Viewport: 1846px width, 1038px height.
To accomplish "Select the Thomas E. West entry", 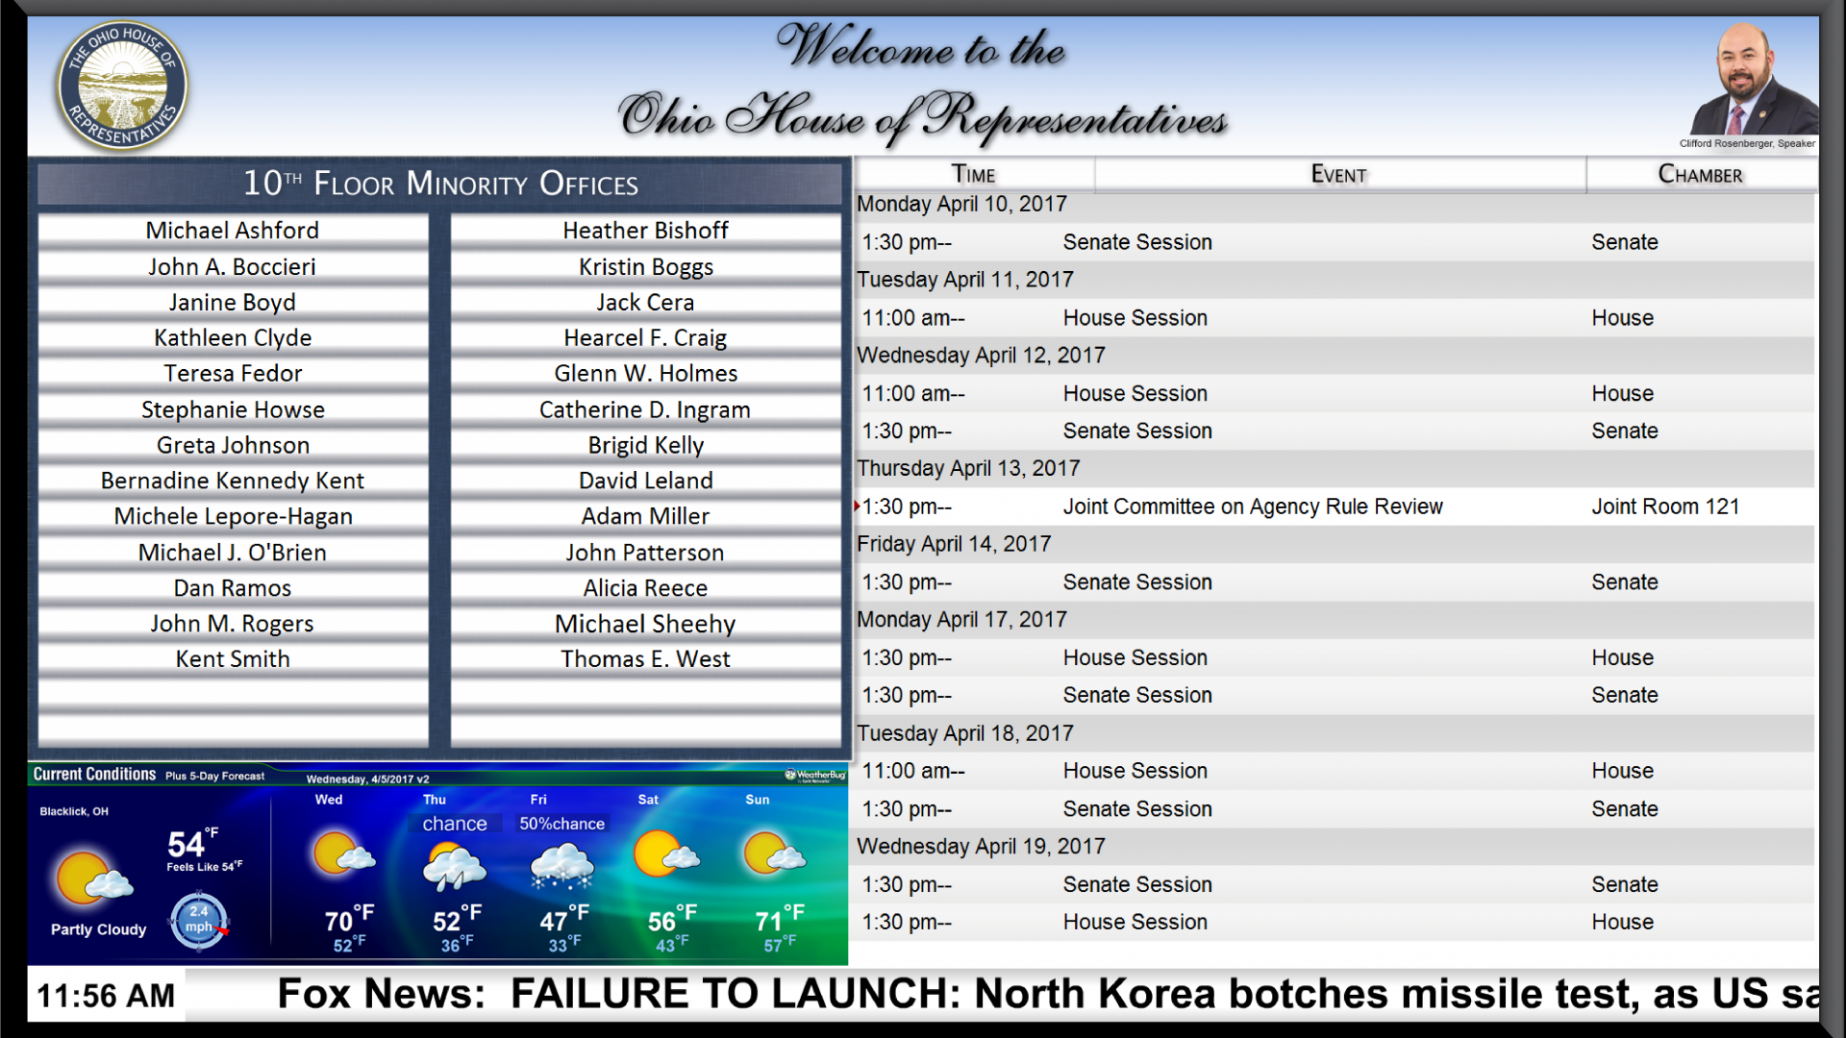I will point(646,659).
